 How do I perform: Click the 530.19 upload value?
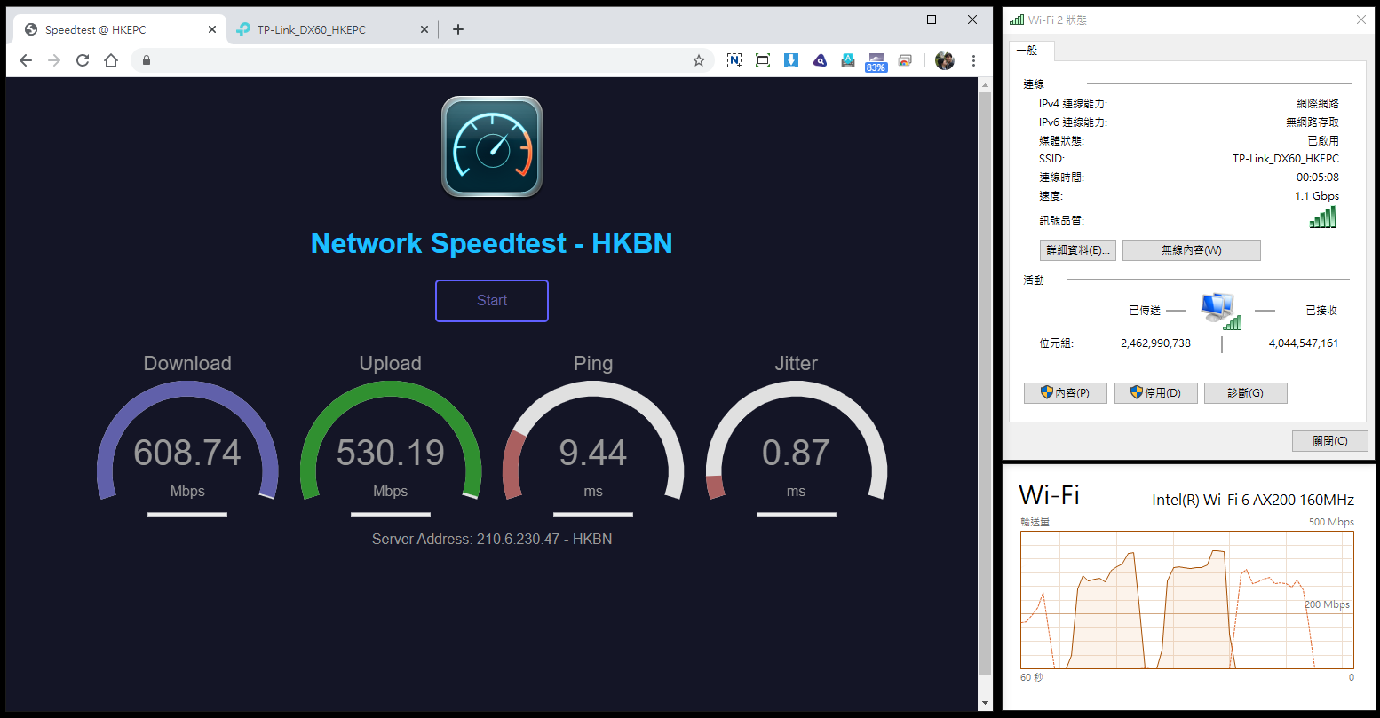(x=391, y=453)
